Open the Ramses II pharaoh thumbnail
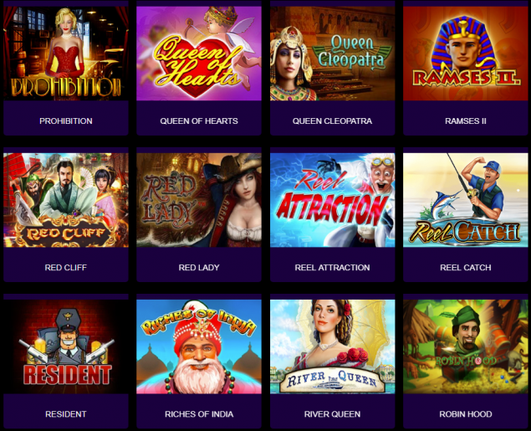Screen dimensions: 531x431 [465, 54]
